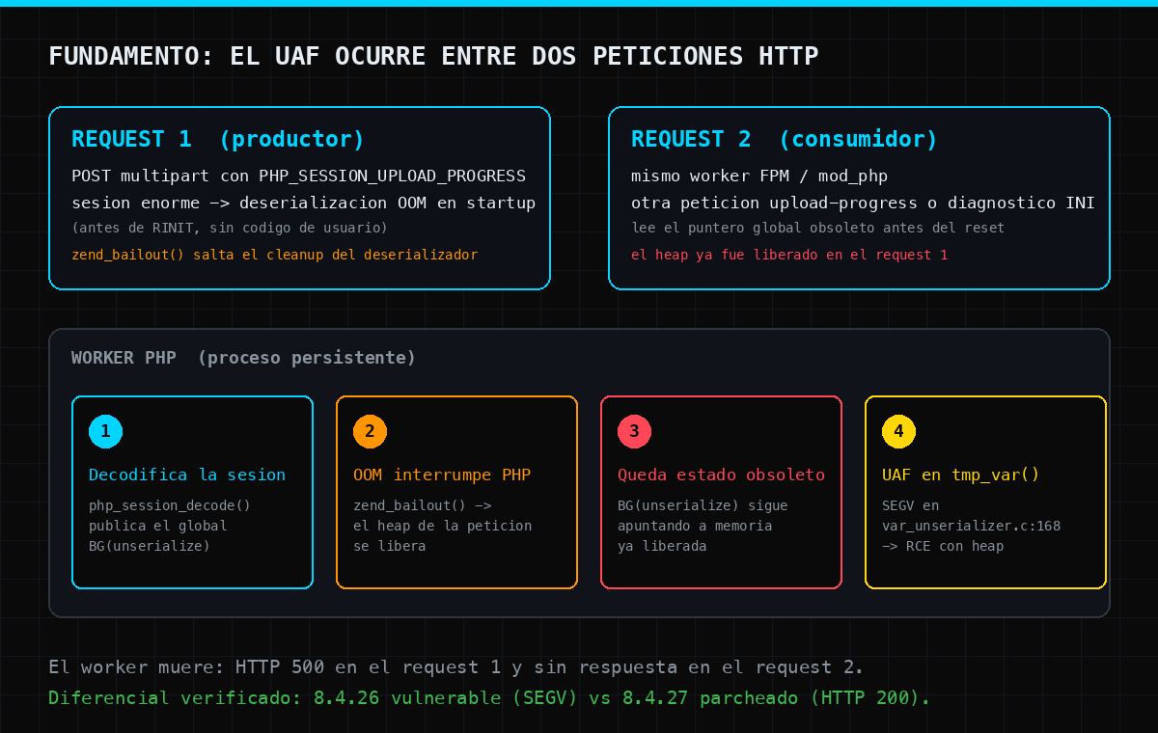Select the text 'var_unserializer.c:168'
Viewport: 1158px width, 733px height.
[x=971, y=526]
